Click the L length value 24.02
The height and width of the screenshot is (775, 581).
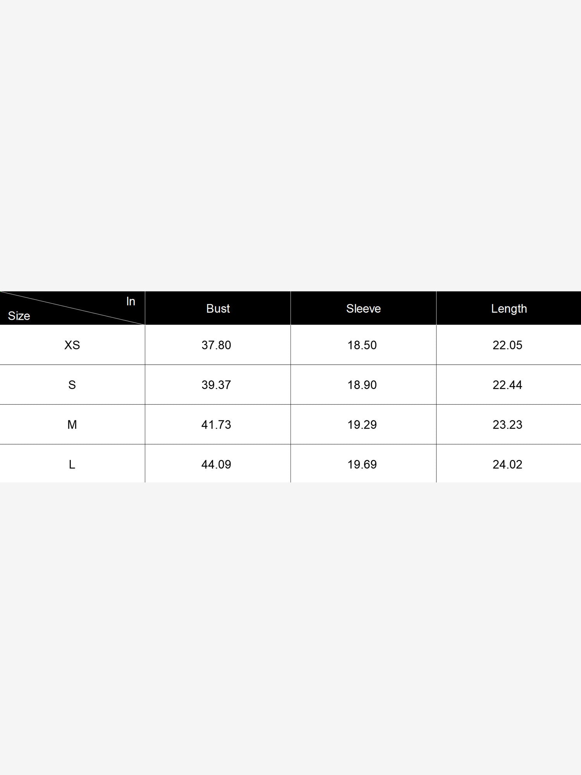[x=507, y=464]
